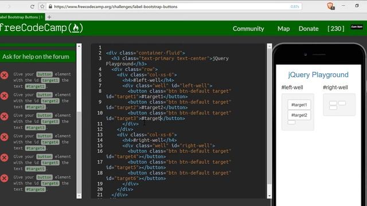
Task: Click the left panel scrollbar's down arrow
Action: pyautogui.click(x=79, y=196)
